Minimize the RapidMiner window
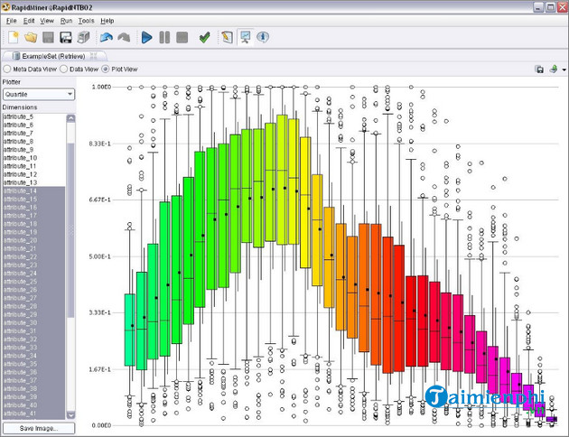Viewport: 569px width, 437px height. pos(538,7)
